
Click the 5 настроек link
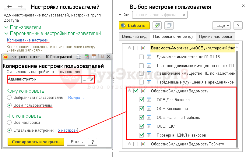point(68,130)
